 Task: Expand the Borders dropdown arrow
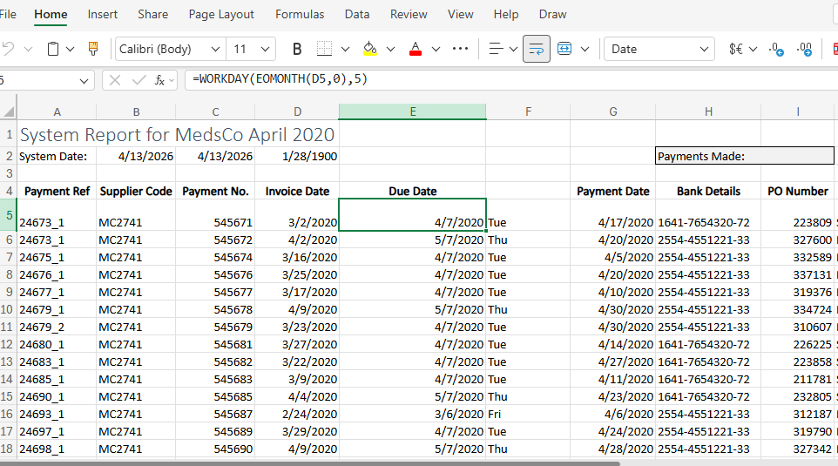345,49
